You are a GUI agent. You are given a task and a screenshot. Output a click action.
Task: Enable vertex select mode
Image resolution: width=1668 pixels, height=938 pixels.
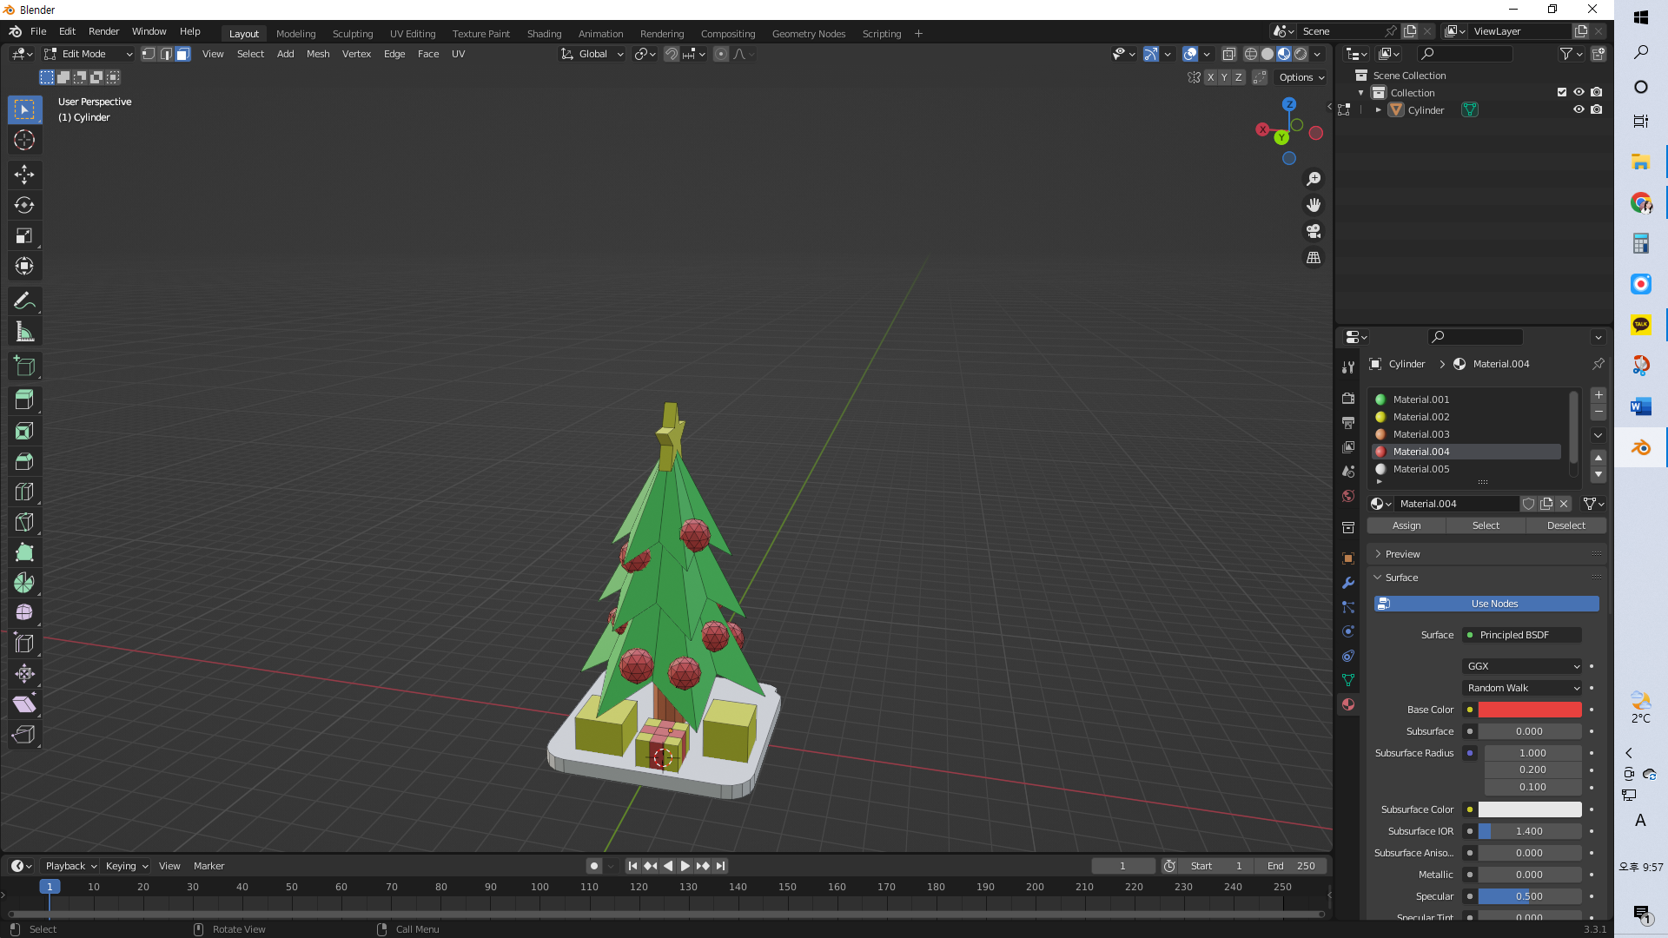(149, 54)
